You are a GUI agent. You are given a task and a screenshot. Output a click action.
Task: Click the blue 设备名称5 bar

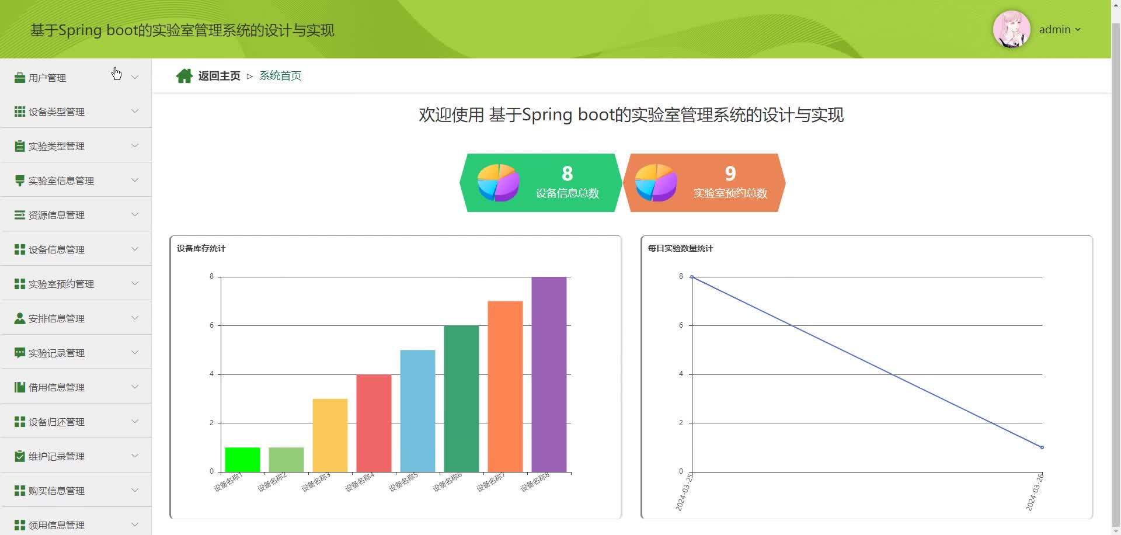coord(417,411)
